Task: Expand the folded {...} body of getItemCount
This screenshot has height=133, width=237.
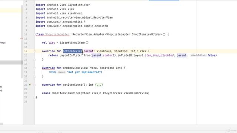Action: tap(99, 85)
